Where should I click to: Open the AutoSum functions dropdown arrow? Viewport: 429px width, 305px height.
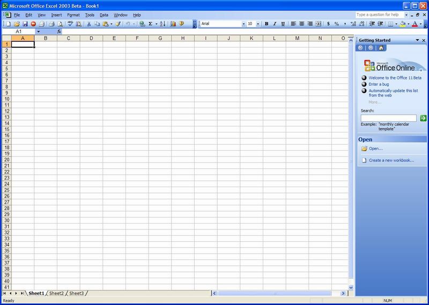[x=156, y=24]
